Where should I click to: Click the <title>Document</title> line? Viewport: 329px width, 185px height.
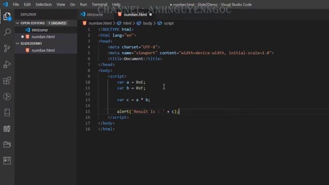click(135, 59)
